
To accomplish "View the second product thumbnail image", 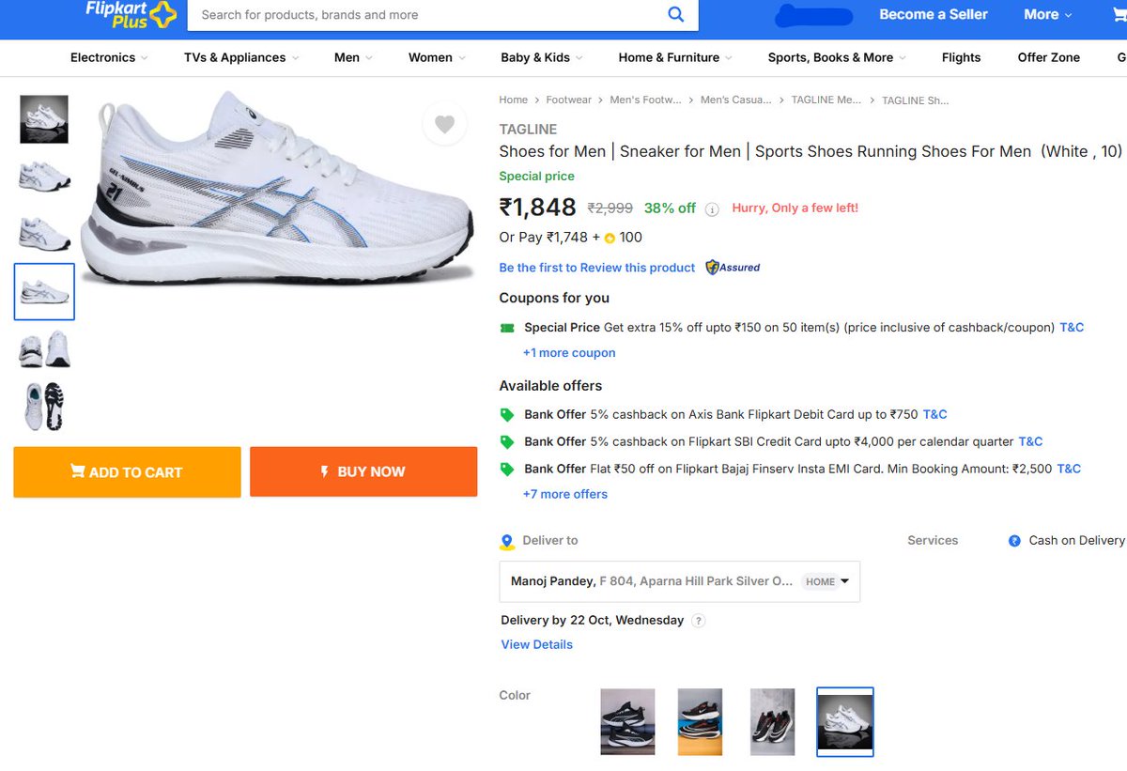I will coord(44,176).
